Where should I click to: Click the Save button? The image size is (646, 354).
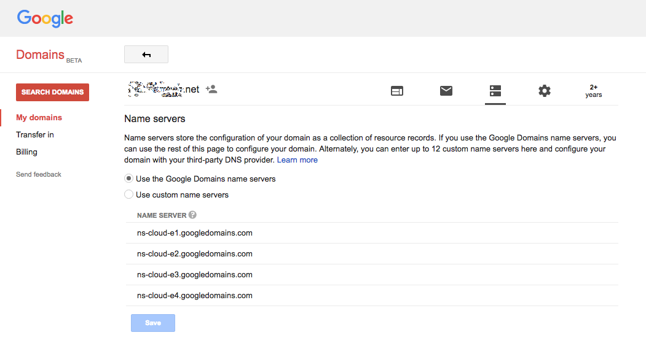coord(153,323)
